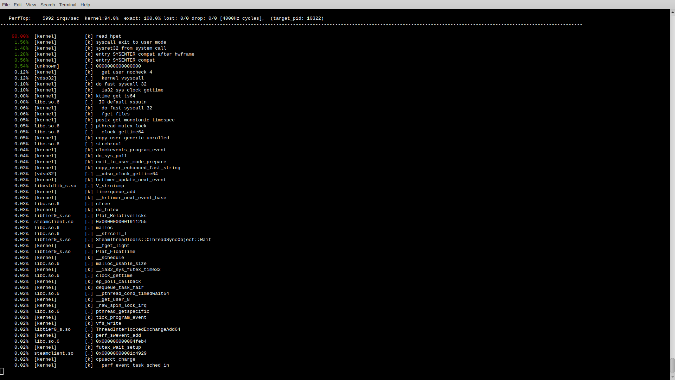Select __hrtimer_next_event_base entry

click(131, 198)
